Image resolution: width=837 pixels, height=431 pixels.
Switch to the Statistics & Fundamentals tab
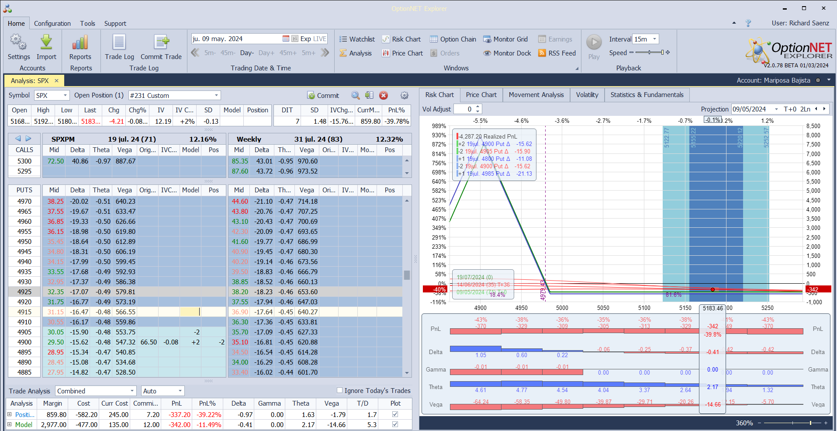(x=647, y=95)
